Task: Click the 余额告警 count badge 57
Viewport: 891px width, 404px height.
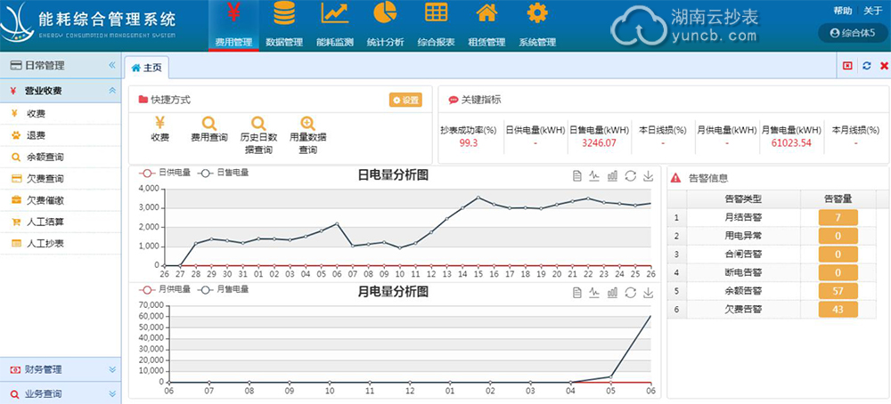Action: pyautogui.click(x=838, y=290)
